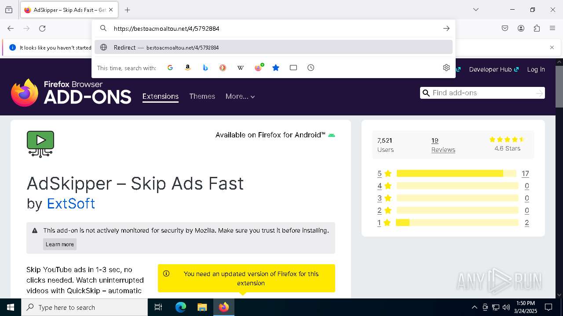Open a new tab
The image size is (563, 316).
[x=128, y=10]
